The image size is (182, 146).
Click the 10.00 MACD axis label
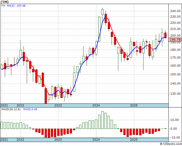(175, 120)
